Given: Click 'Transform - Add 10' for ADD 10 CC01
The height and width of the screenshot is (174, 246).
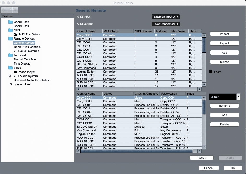Looking at the screenshot, I should 173,138.
